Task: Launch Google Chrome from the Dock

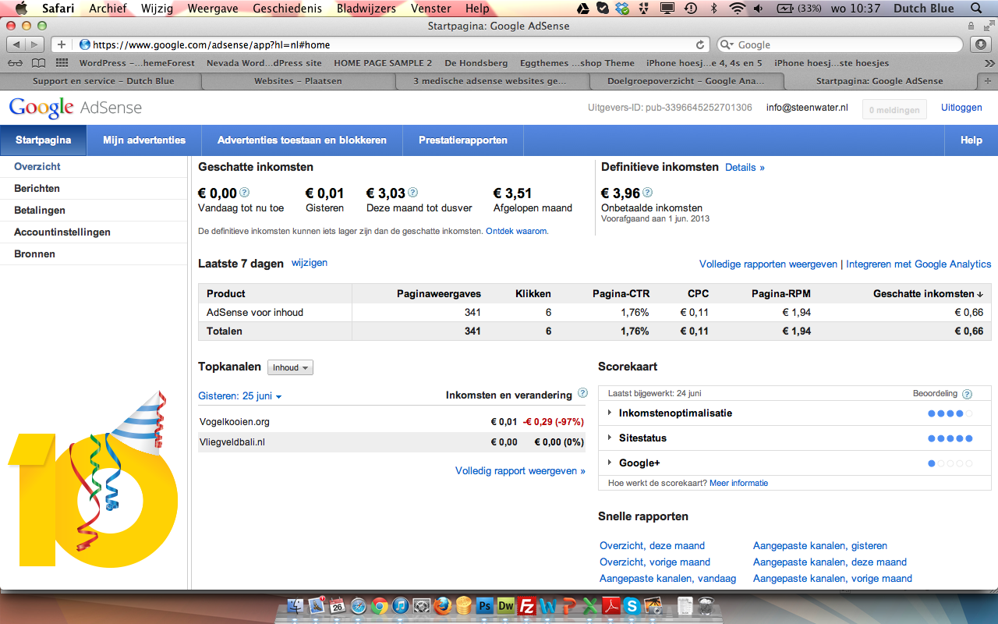Action: [x=380, y=606]
